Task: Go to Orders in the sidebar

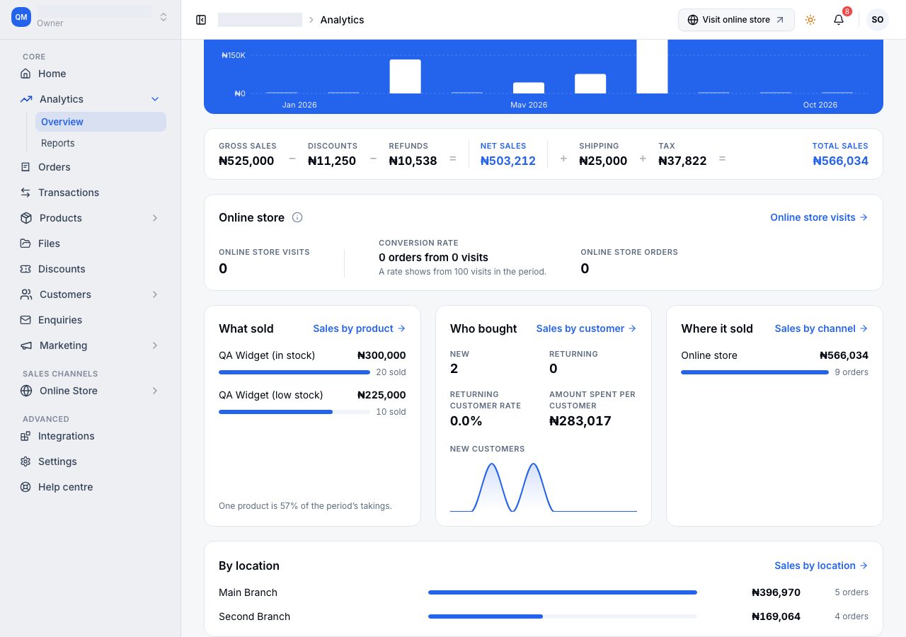Action: point(90,167)
